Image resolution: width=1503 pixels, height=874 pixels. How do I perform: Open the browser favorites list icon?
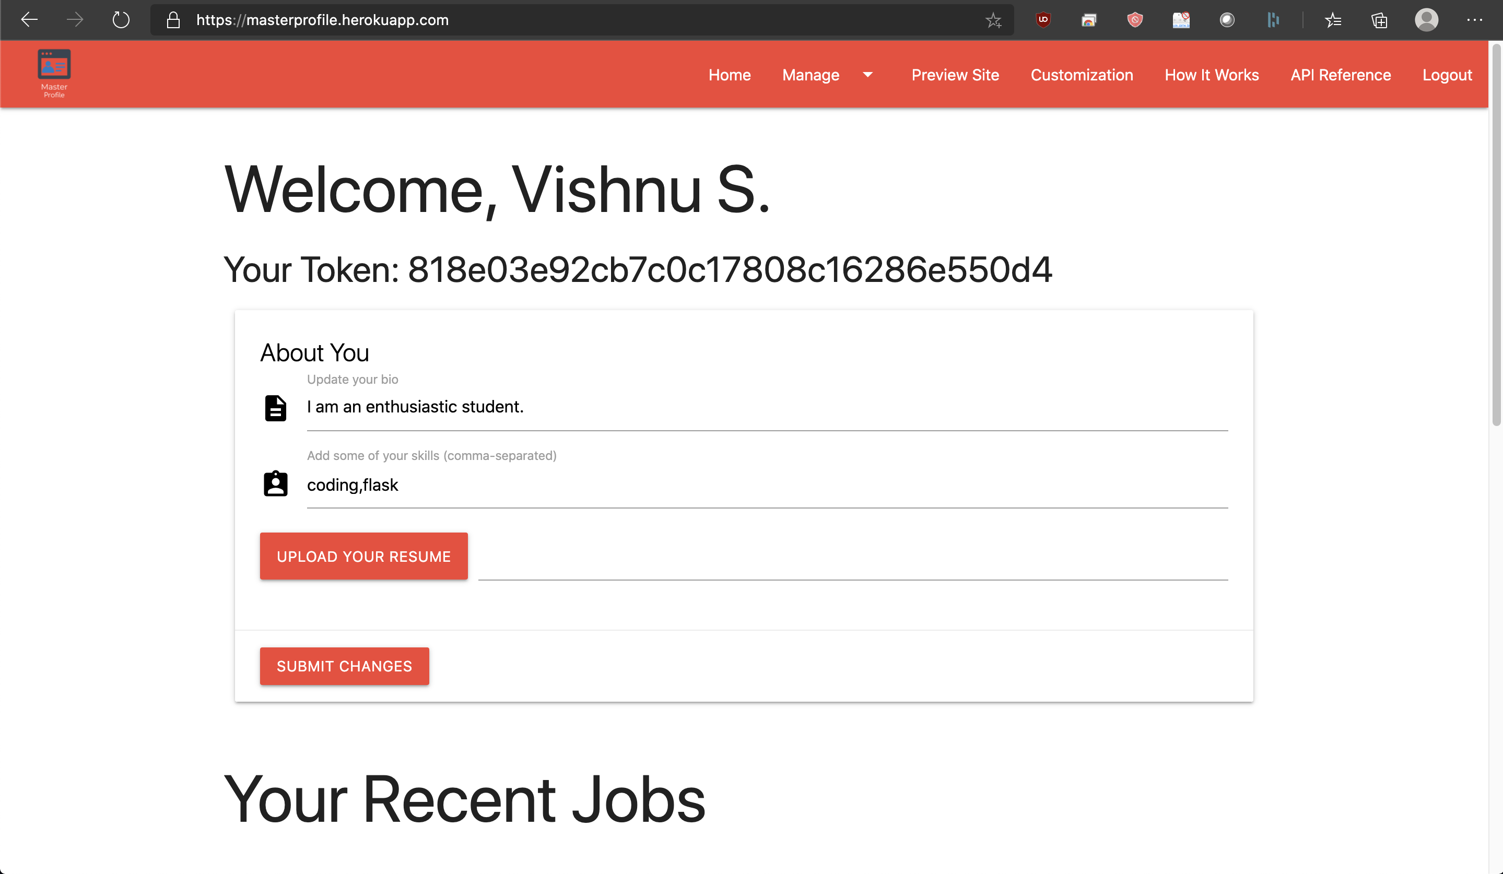pyautogui.click(x=1333, y=20)
